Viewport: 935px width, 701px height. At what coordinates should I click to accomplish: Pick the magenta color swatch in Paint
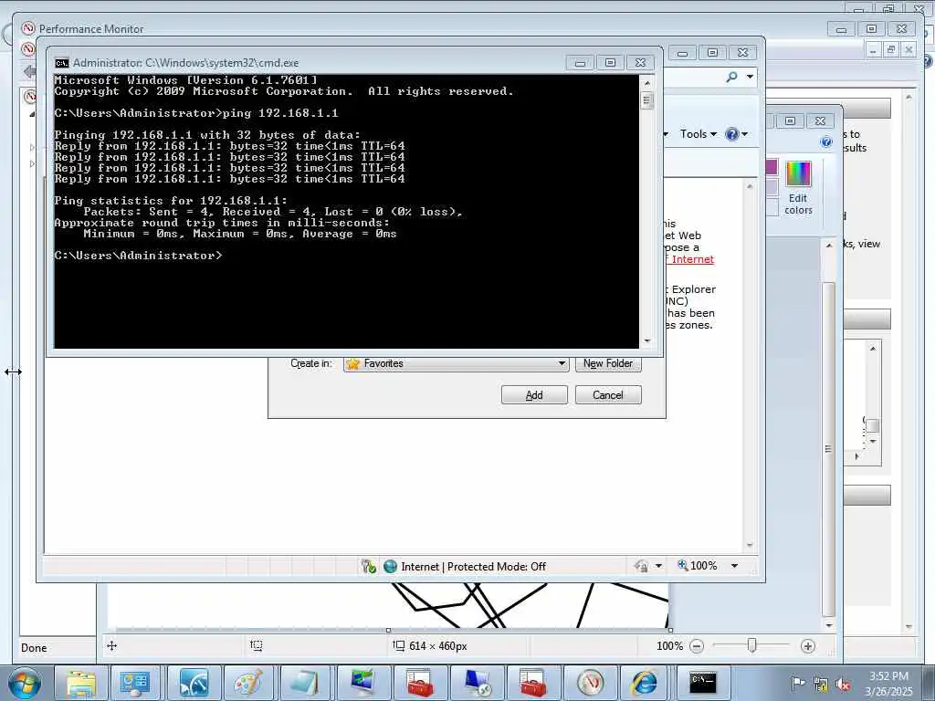(x=771, y=167)
